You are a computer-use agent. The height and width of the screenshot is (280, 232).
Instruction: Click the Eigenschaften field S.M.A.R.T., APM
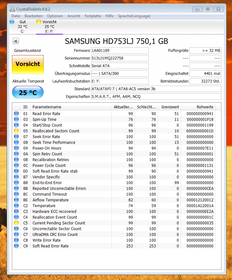[x=156, y=97]
